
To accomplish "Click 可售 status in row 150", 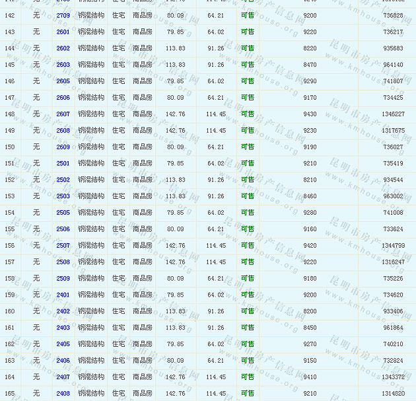I will click(248, 147).
